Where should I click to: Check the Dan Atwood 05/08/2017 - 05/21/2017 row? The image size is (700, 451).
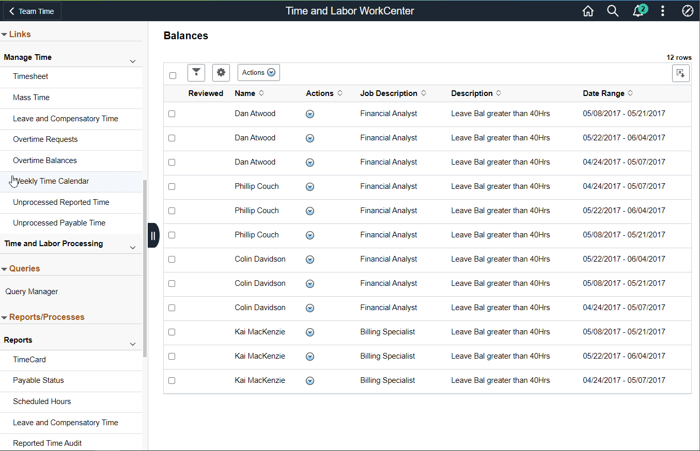tap(172, 114)
